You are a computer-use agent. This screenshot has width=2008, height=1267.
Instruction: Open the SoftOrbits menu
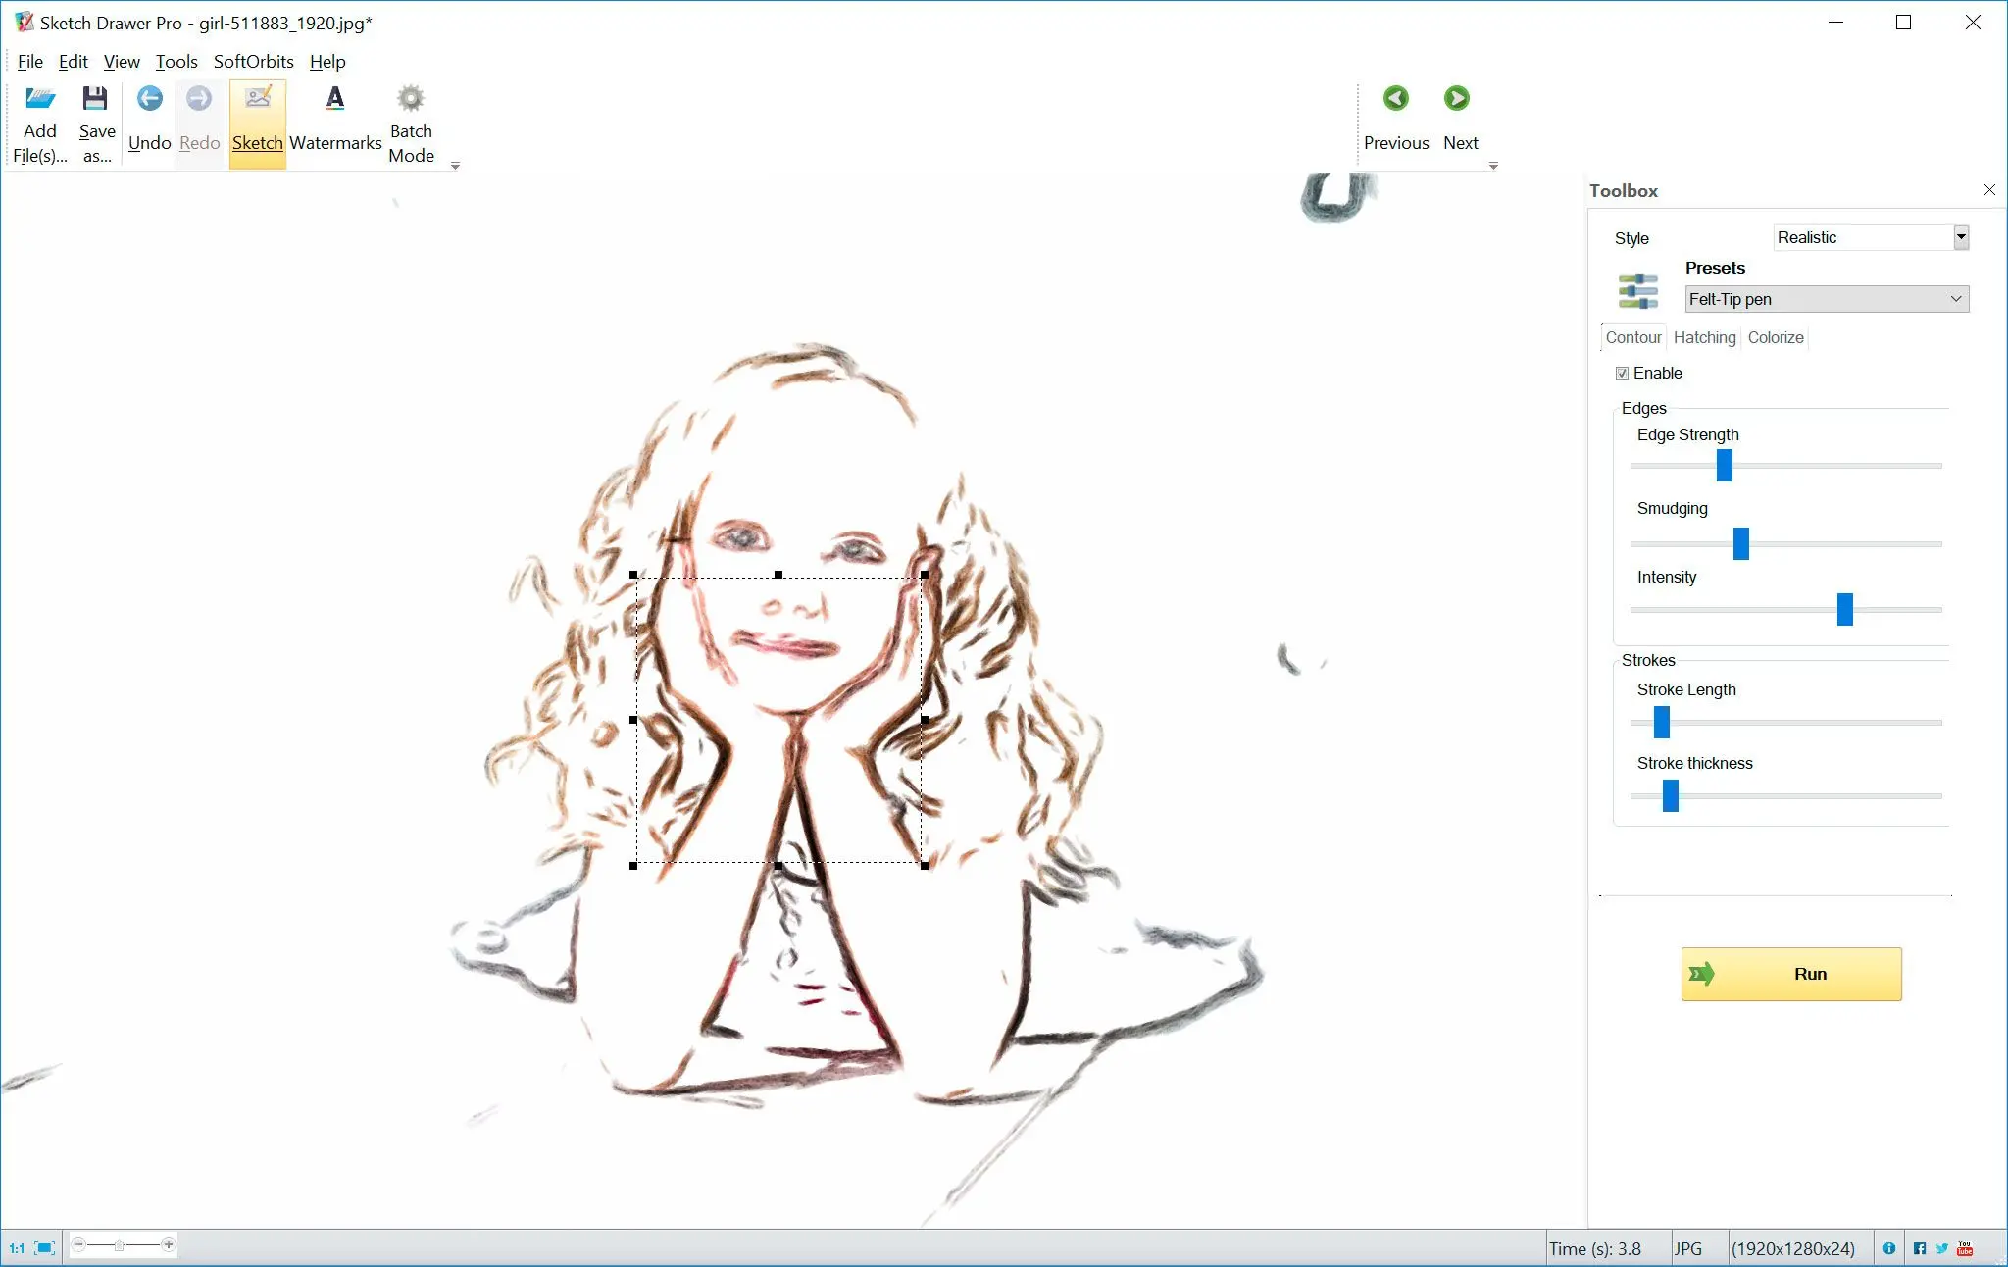[x=251, y=62]
